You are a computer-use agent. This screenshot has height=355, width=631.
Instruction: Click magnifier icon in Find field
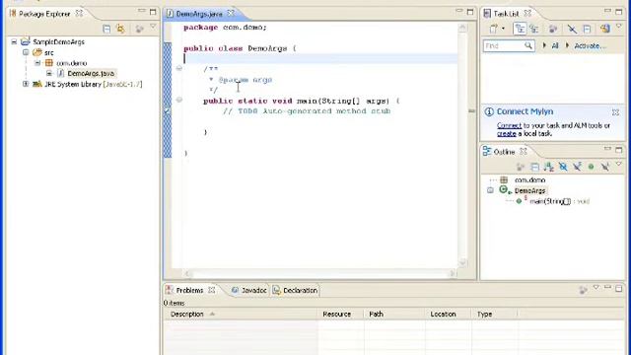pos(528,46)
